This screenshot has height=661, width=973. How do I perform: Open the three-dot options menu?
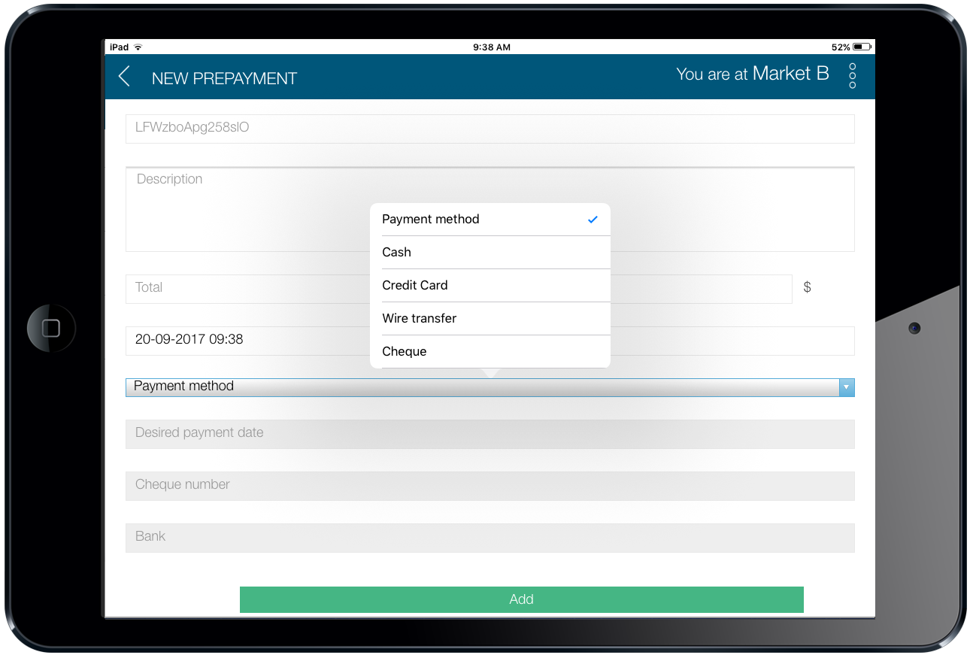tap(852, 76)
